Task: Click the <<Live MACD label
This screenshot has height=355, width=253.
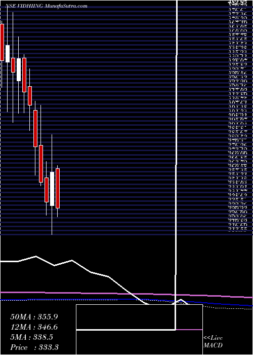Action: coord(213,341)
